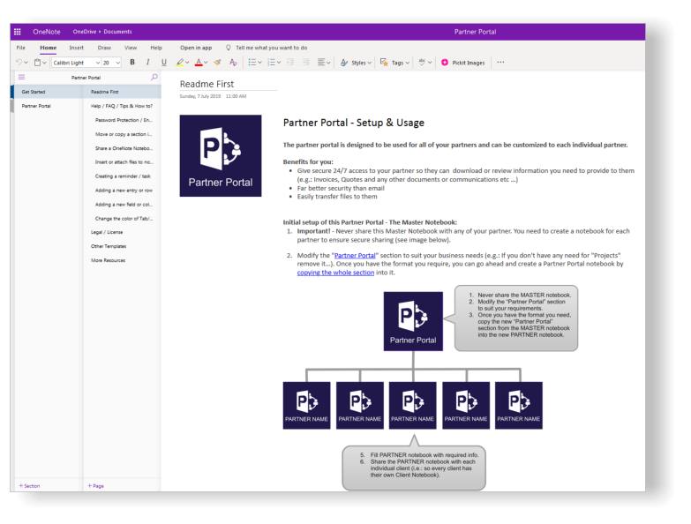Open the Creating a reminder / task subpage
The width and height of the screenshot is (691, 524).
(122, 176)
